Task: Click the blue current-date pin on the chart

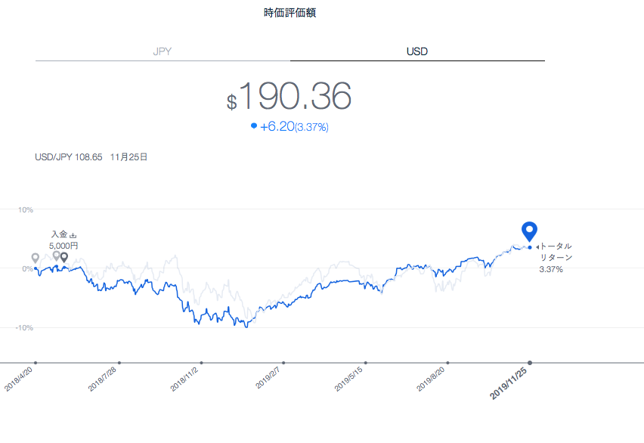Action: [529, 231]
